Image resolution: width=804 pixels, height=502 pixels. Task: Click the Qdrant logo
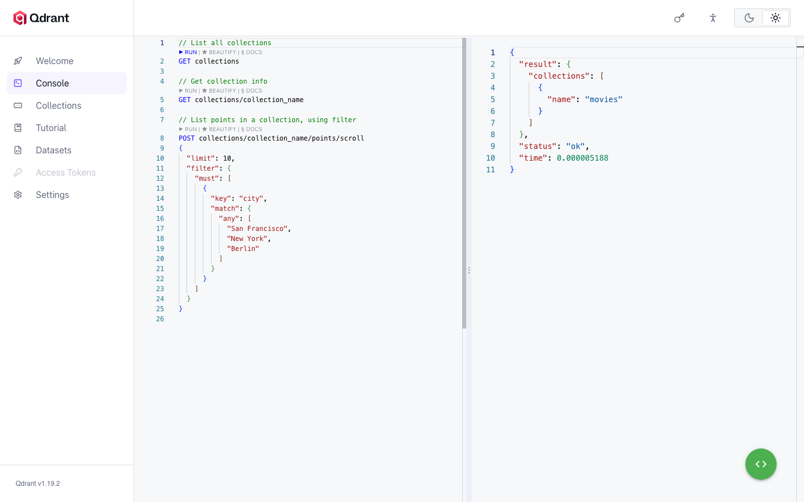[x=41, y=18]
